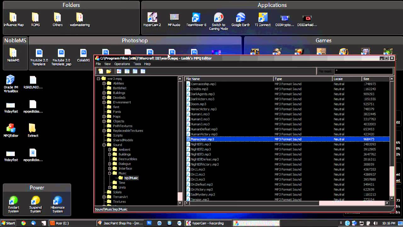This screenshot has width=403, height=227.
Task: Click the Suspend System icon
Action: coord(36,204)
